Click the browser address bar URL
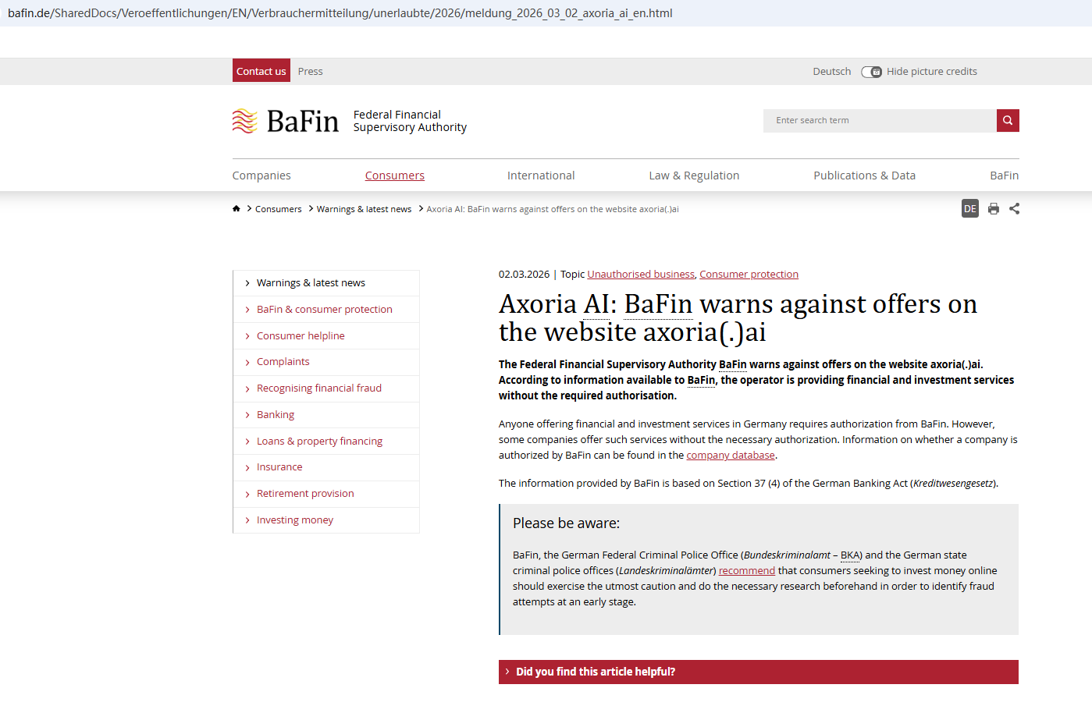This screenshot has height=720, width=1092. [340, 13]
